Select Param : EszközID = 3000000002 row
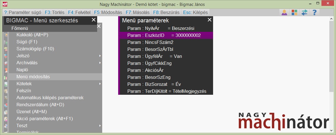Viewport: 336px width, 135px height. click(166, 35)
